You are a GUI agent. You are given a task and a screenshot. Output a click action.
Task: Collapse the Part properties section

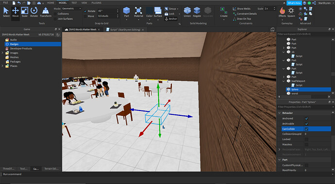[x=280, y=160]
